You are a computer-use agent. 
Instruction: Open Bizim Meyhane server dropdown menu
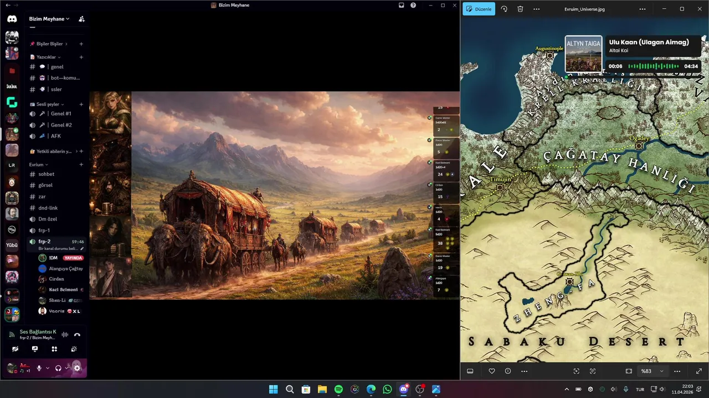[x=49, y=19]
